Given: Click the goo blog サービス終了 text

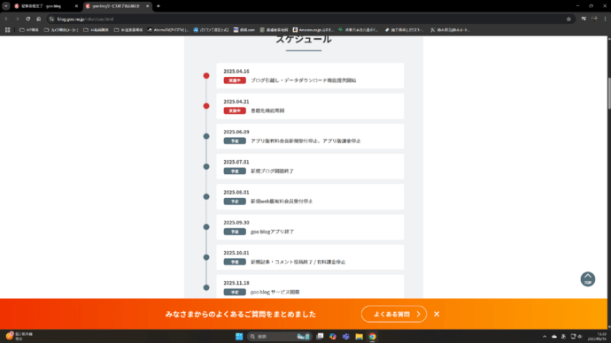Looking at the screenshot, I should (x=275, y=292).
